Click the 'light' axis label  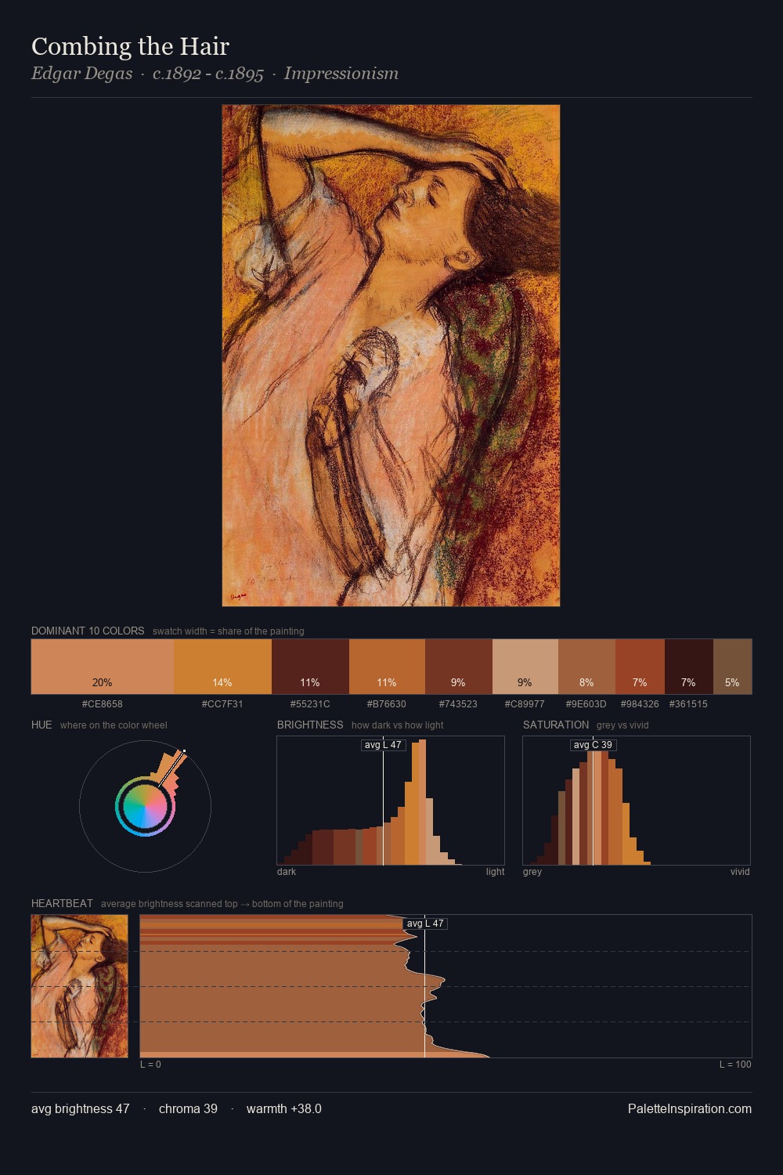click(496, 872)
